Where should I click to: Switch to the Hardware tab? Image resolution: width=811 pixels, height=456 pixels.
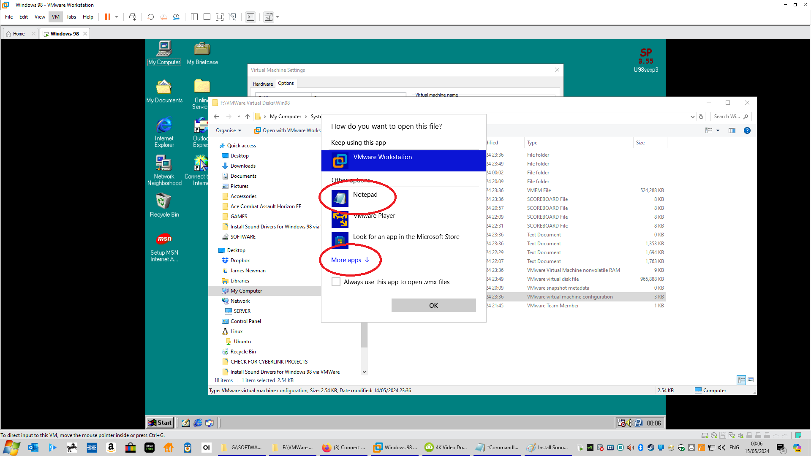point(263,84)
